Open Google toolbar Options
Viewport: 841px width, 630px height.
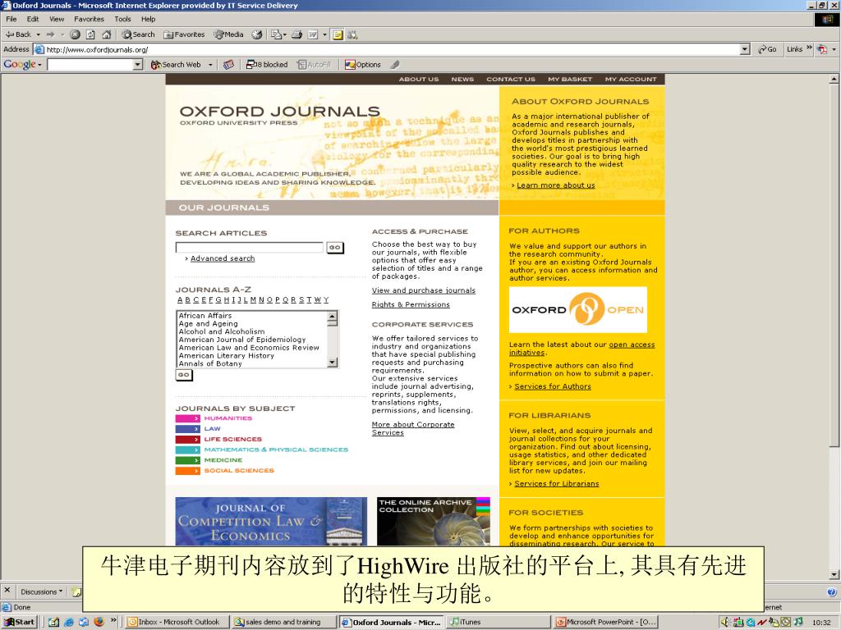[x=362, y=64]
